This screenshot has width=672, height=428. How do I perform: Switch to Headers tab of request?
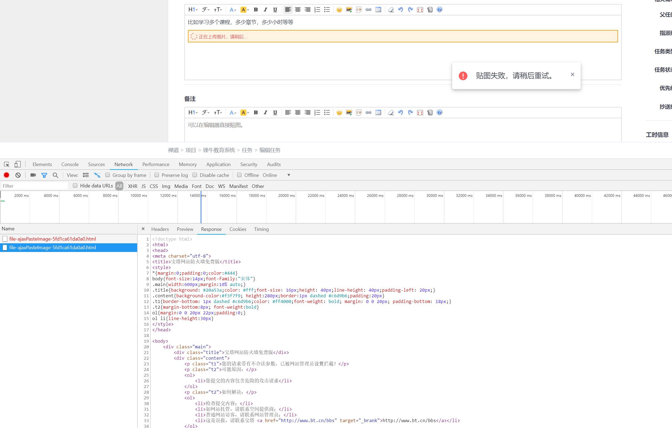[x=160, y=229]
